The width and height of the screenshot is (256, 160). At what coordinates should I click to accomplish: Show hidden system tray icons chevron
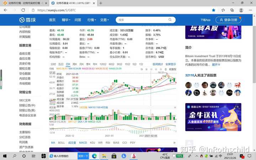coord(197,156)
